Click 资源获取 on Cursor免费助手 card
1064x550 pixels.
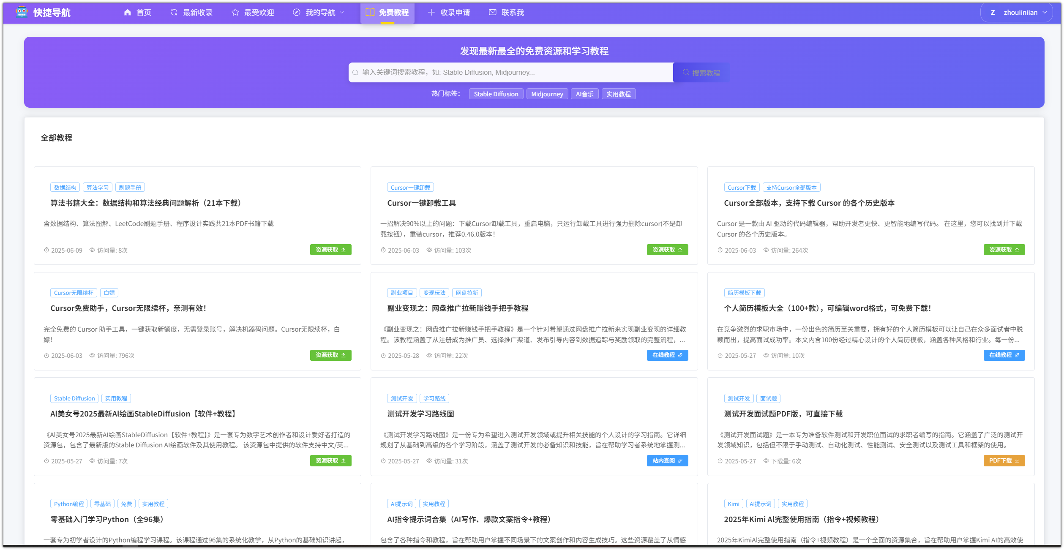[330, 355]
